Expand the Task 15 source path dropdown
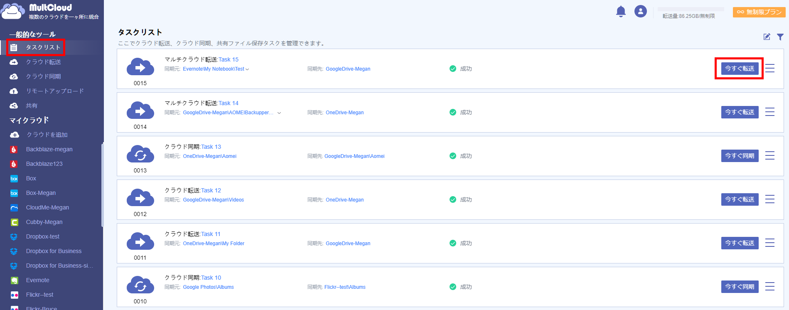Screen dimensions: 789x310 [x=247, y=69]
